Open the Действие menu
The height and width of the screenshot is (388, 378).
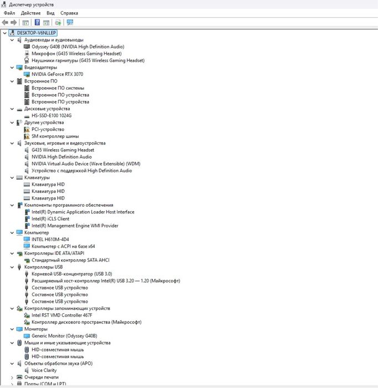click(30, 13)
